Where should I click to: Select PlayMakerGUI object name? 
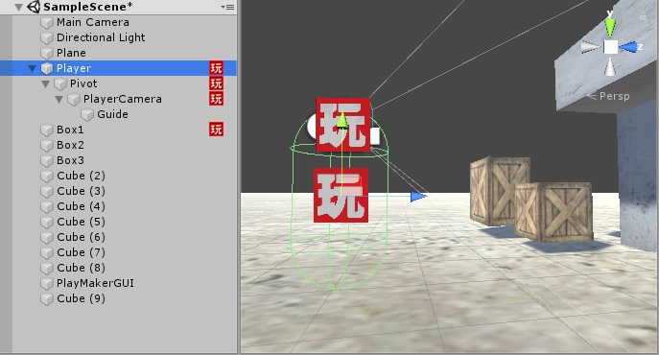pos(95,283)
